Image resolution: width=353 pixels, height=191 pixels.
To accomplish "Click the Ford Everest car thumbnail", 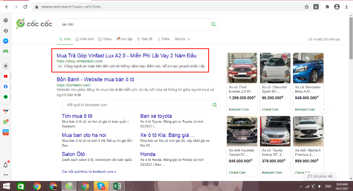I will (242, 68).
